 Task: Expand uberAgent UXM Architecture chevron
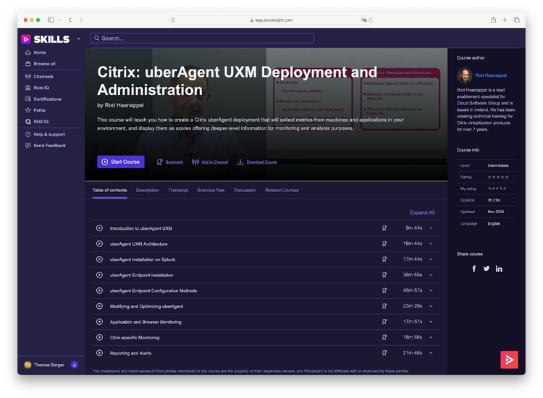[432, 244]
